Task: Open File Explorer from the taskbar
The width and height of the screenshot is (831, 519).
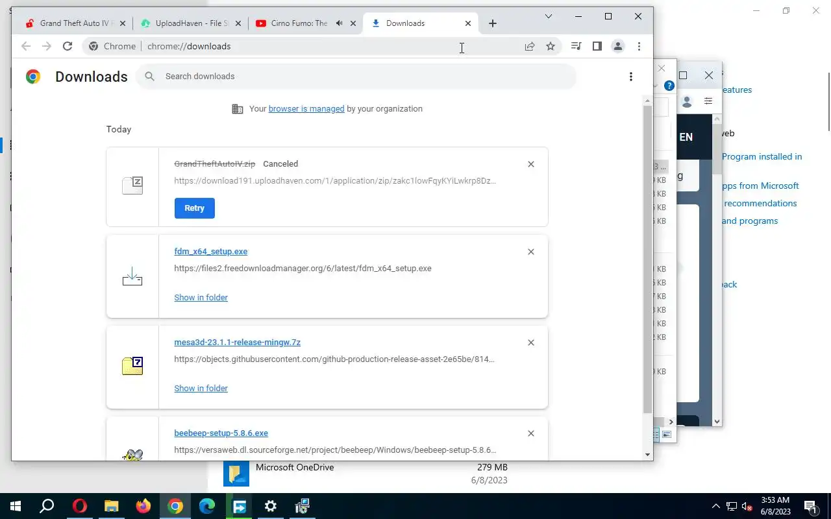Action: [111, 506]
